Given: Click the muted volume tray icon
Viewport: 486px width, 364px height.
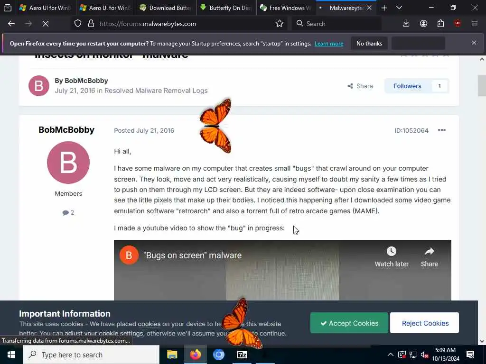Looking at the screenshot, I should 425,355.
